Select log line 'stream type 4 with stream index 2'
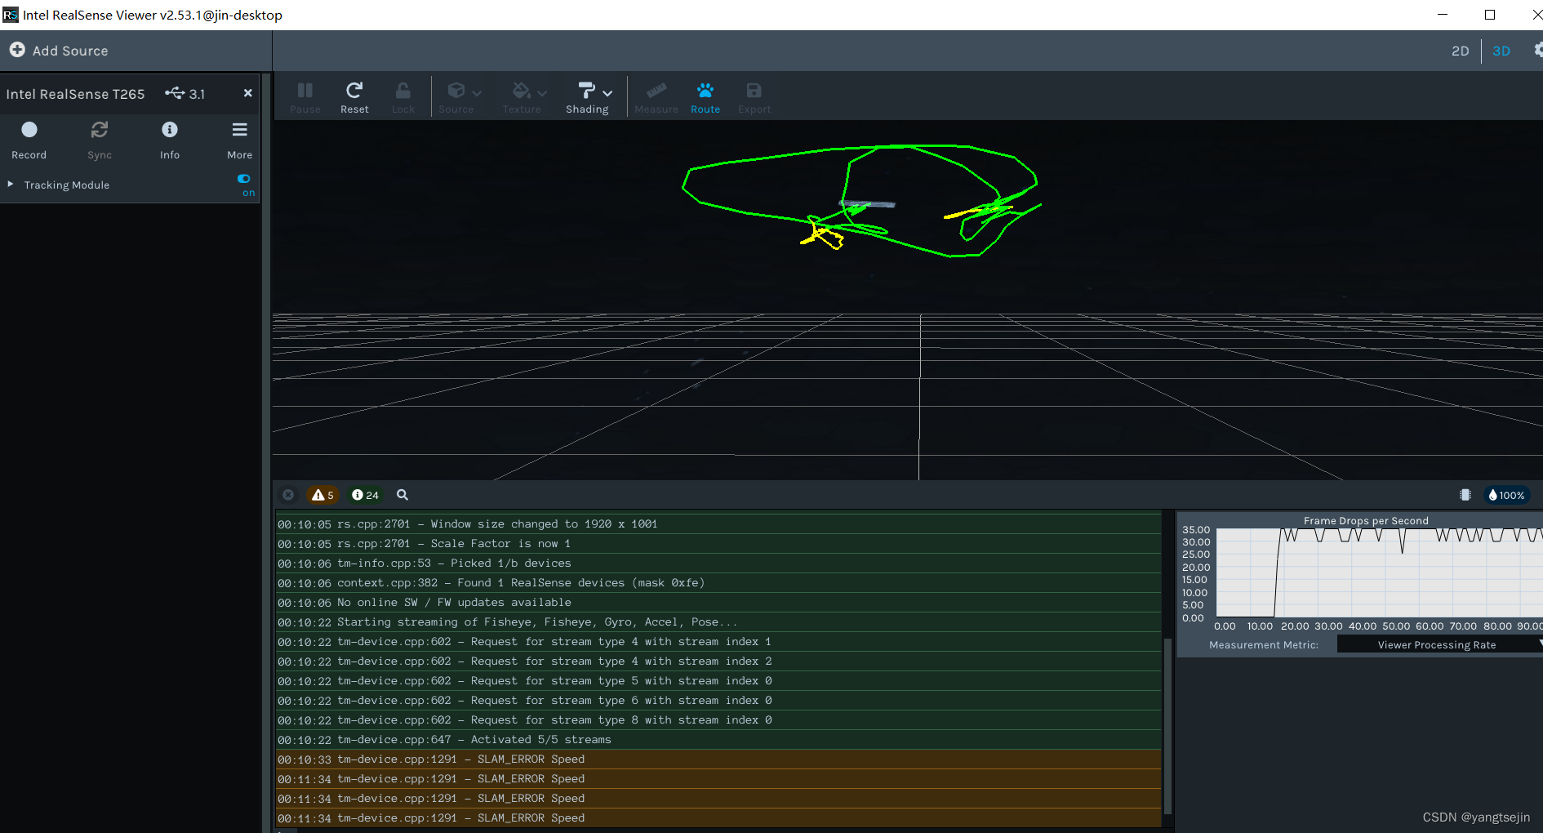This screenshot has height=833, width=1543. coord(718,661)
